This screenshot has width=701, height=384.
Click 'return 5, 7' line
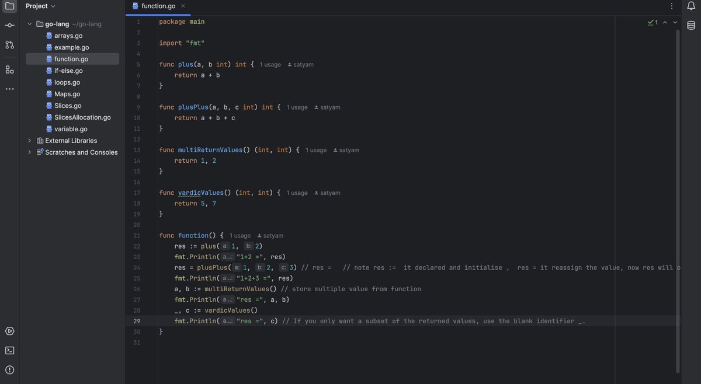tap(195, 204)
